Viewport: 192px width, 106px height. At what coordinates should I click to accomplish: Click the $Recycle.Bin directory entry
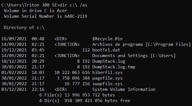[x=108, y=39]
